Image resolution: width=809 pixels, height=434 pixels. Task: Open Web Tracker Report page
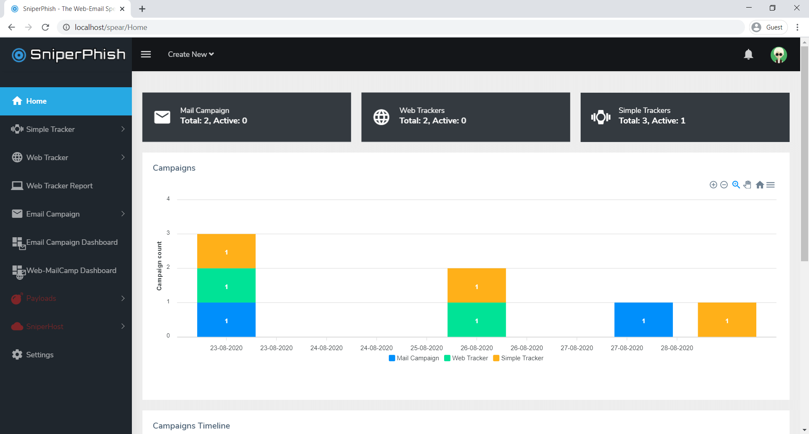(x=66, y=186)
